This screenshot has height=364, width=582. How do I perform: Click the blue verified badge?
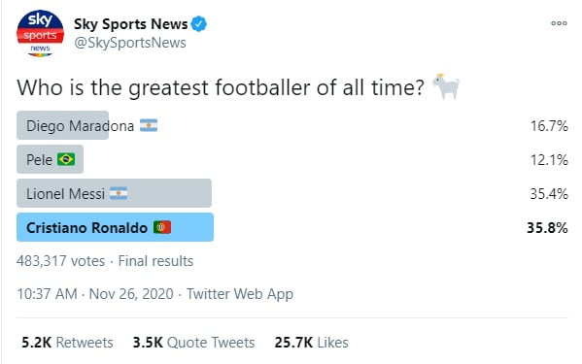pos(198,24)
